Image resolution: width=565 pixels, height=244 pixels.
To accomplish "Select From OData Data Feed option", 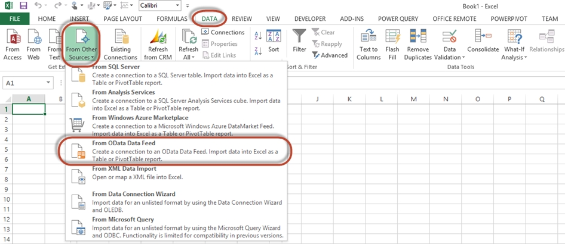I will pos(176,151).
